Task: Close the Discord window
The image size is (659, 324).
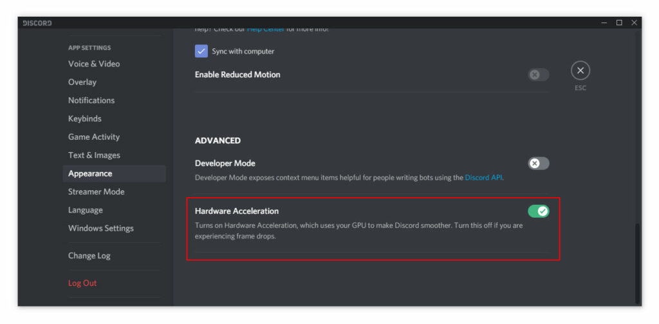Action: click(x=634, y=23)
